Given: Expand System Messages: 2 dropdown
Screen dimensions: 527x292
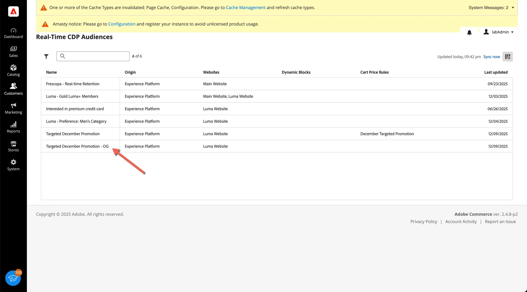Looking at the screenshot, I should coord(491,8).
